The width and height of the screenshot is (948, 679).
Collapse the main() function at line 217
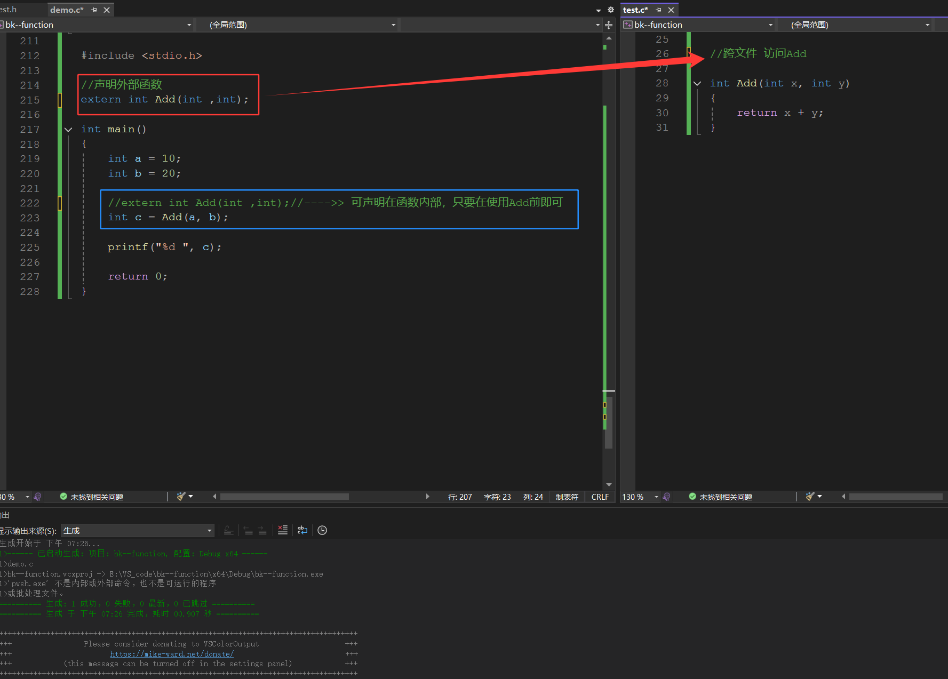click(x=68, y=130)
